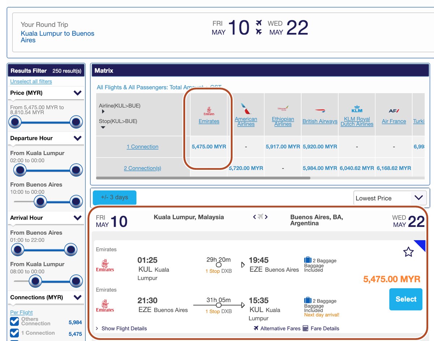
Task: Click the orange 5,475.00 MYR fare total
Action: (x=392, y=279)
